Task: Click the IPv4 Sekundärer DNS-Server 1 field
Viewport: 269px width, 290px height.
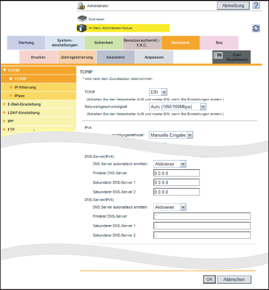Action: point(176,183)
